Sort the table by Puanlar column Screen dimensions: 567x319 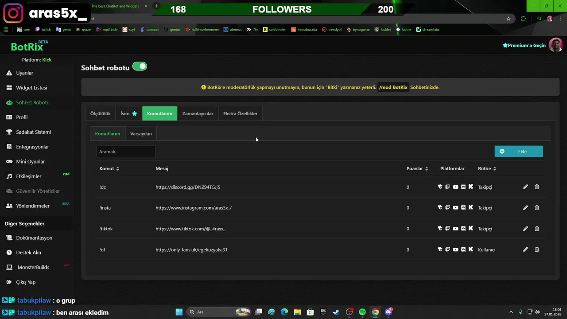[417, 168]
